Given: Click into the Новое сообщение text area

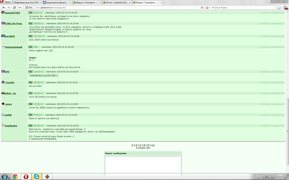Looking at the screenshot, I should pos(143,165).
